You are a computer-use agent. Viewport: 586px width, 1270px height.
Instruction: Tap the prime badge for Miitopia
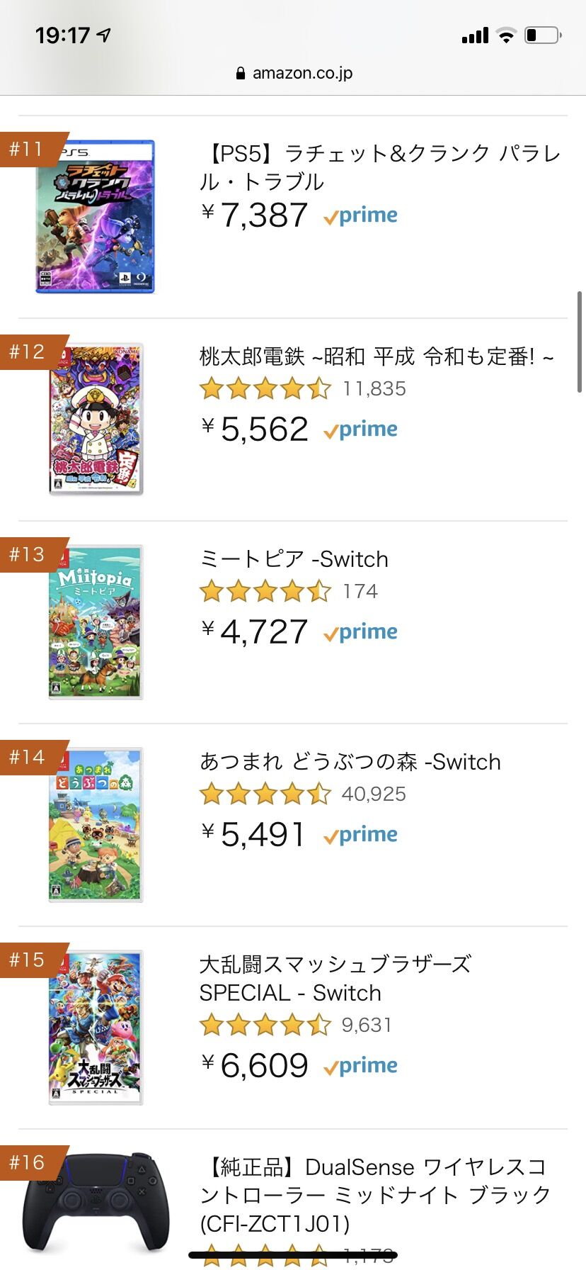point(361,632)
